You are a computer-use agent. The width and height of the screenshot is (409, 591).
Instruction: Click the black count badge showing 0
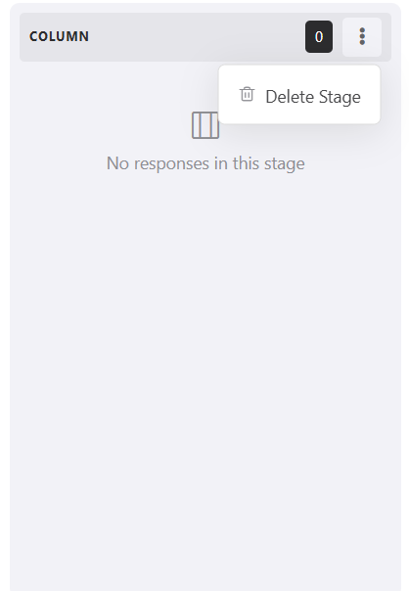(319, 36)
